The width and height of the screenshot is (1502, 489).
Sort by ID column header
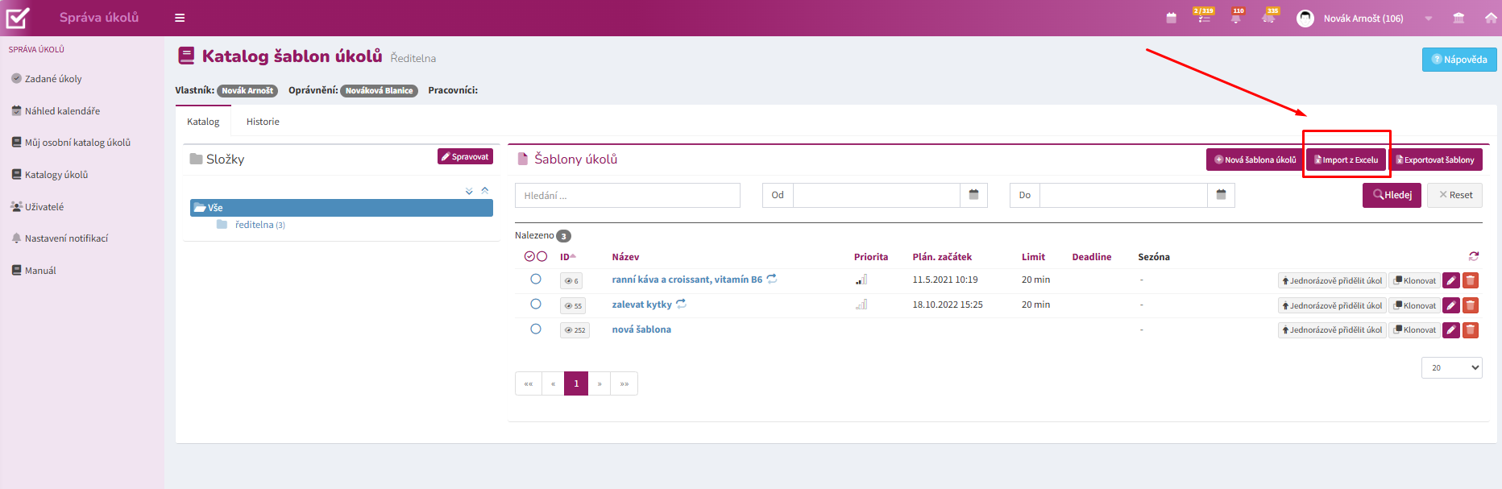[x=568, y=257]
